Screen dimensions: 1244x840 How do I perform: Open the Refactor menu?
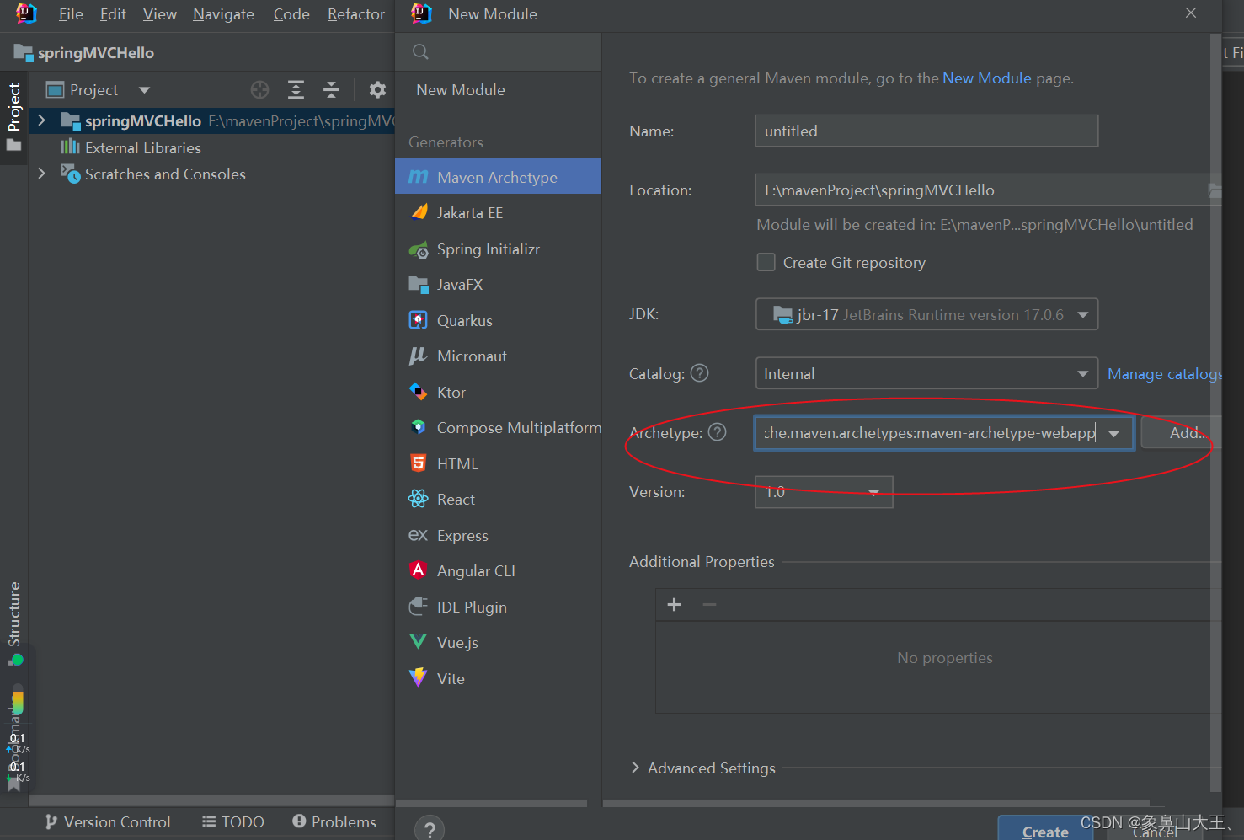coord(356,14)
